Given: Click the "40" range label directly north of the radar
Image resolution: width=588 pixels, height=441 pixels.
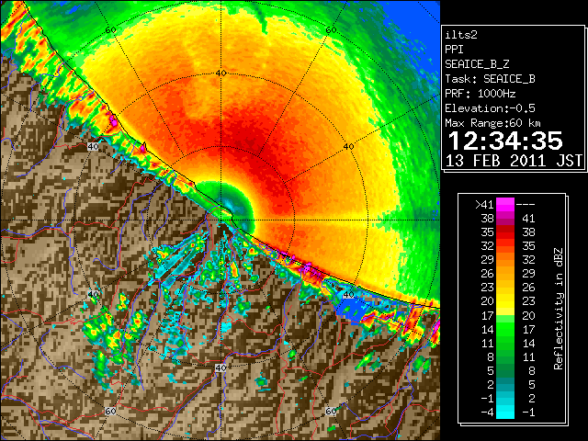Looking at the screenshot, I should [x=220, y=73].
